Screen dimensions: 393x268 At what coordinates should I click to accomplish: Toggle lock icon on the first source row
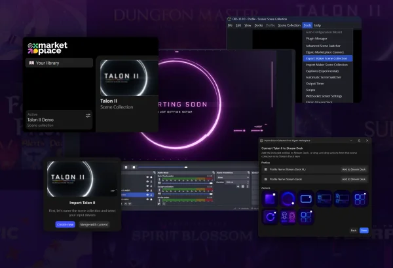click(151, 177)
